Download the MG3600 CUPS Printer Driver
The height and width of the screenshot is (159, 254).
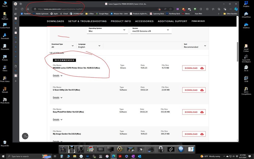tap(194, 68)
